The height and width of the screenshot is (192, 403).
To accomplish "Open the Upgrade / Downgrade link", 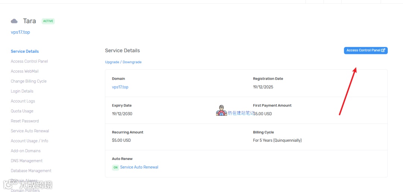I will 123,62.
